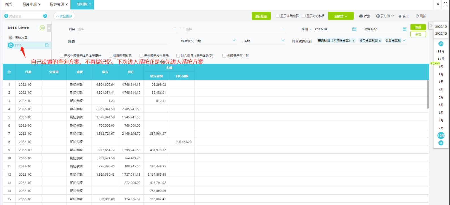Click the save icon next to scheme 1111
The image size is (450, 205).
tap(47, 45)
